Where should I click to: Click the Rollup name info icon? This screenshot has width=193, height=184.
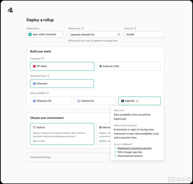point(83,28)
